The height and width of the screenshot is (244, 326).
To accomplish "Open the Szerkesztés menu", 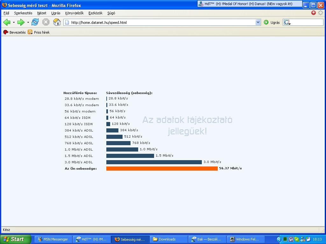I will point(23,13).
